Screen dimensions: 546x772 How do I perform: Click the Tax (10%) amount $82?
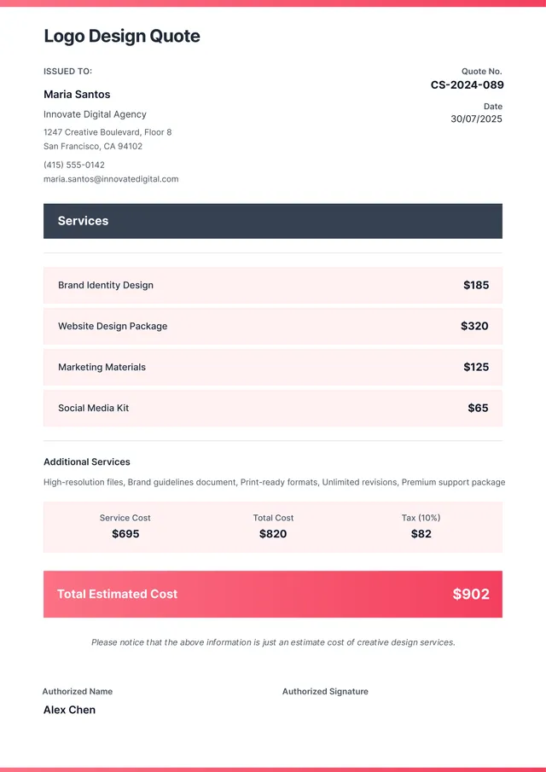tap(421, 534)
